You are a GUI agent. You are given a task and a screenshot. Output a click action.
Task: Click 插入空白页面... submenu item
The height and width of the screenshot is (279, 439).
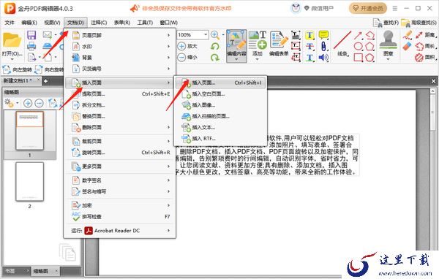tap(220, 94)
